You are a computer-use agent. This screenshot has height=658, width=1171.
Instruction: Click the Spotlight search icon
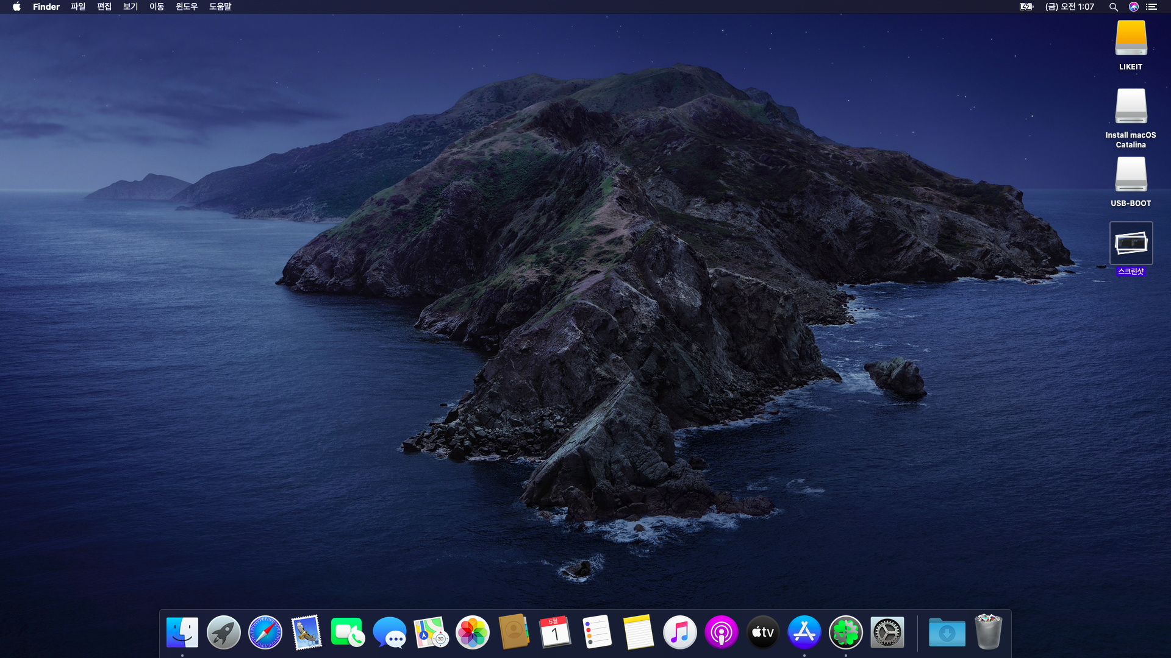tap(1113, 7)
